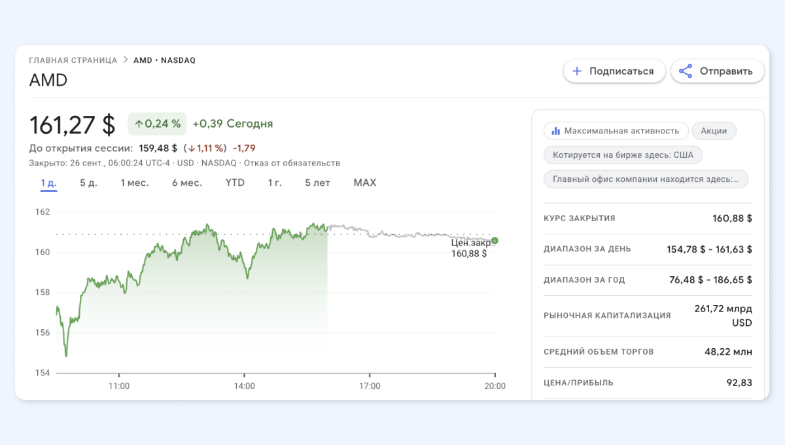Click the Курс закрытия value 160,88 $

point(733,219)
